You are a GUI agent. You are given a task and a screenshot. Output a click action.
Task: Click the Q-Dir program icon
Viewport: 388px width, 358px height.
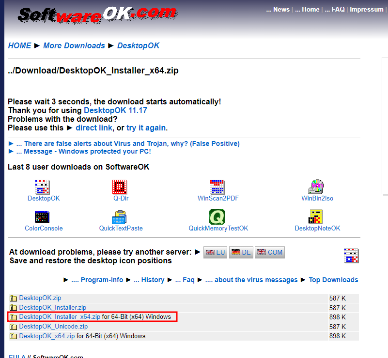[120, 187]
